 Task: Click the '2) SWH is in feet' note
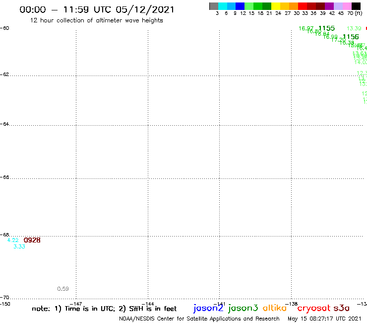click(x=148, y=309)
